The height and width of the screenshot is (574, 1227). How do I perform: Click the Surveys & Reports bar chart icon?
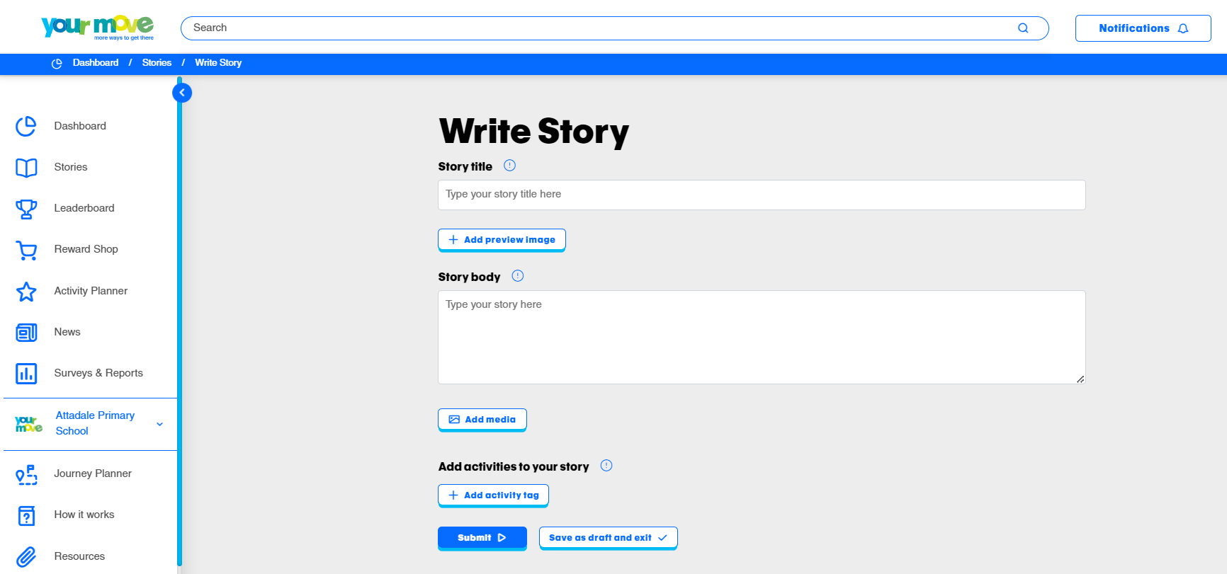(26, 374)
